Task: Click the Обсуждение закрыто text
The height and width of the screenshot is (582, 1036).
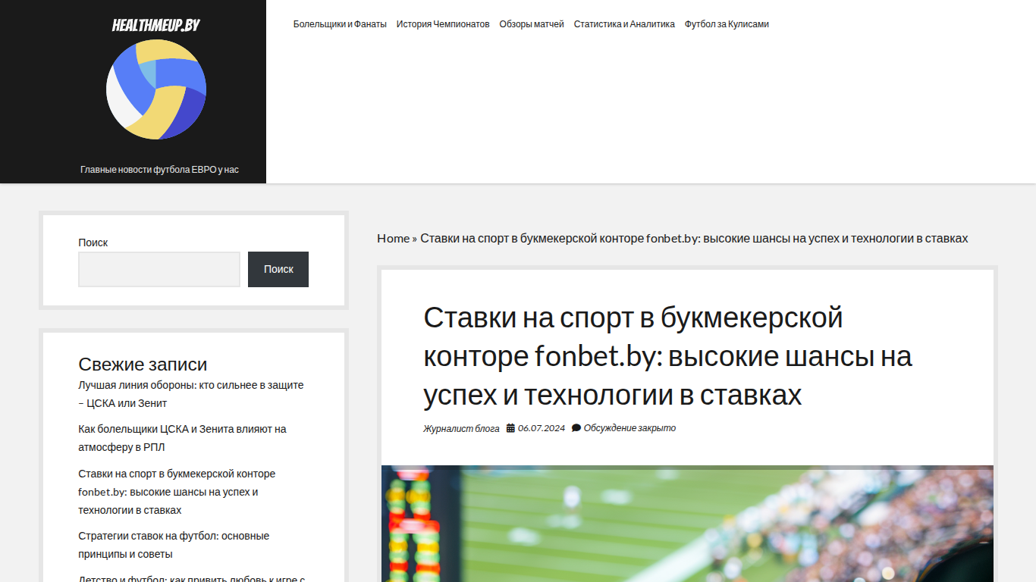Action: pos(629,428)
